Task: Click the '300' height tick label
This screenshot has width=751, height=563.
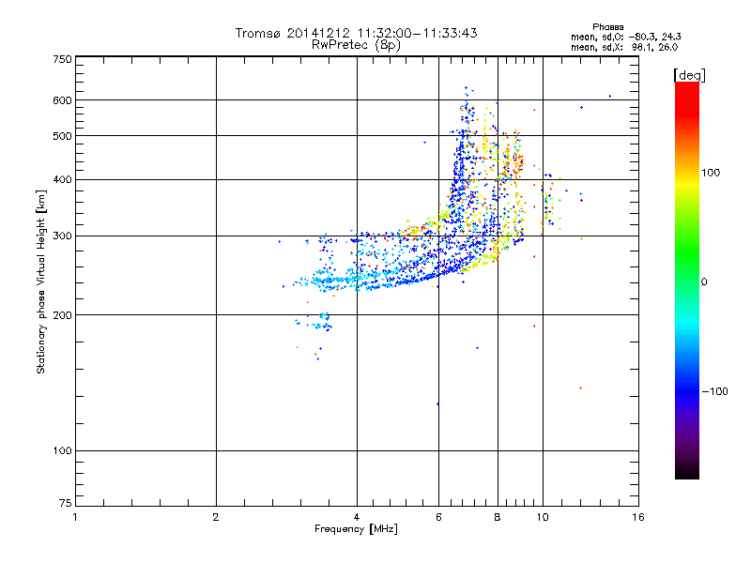Action: (63, 236)
